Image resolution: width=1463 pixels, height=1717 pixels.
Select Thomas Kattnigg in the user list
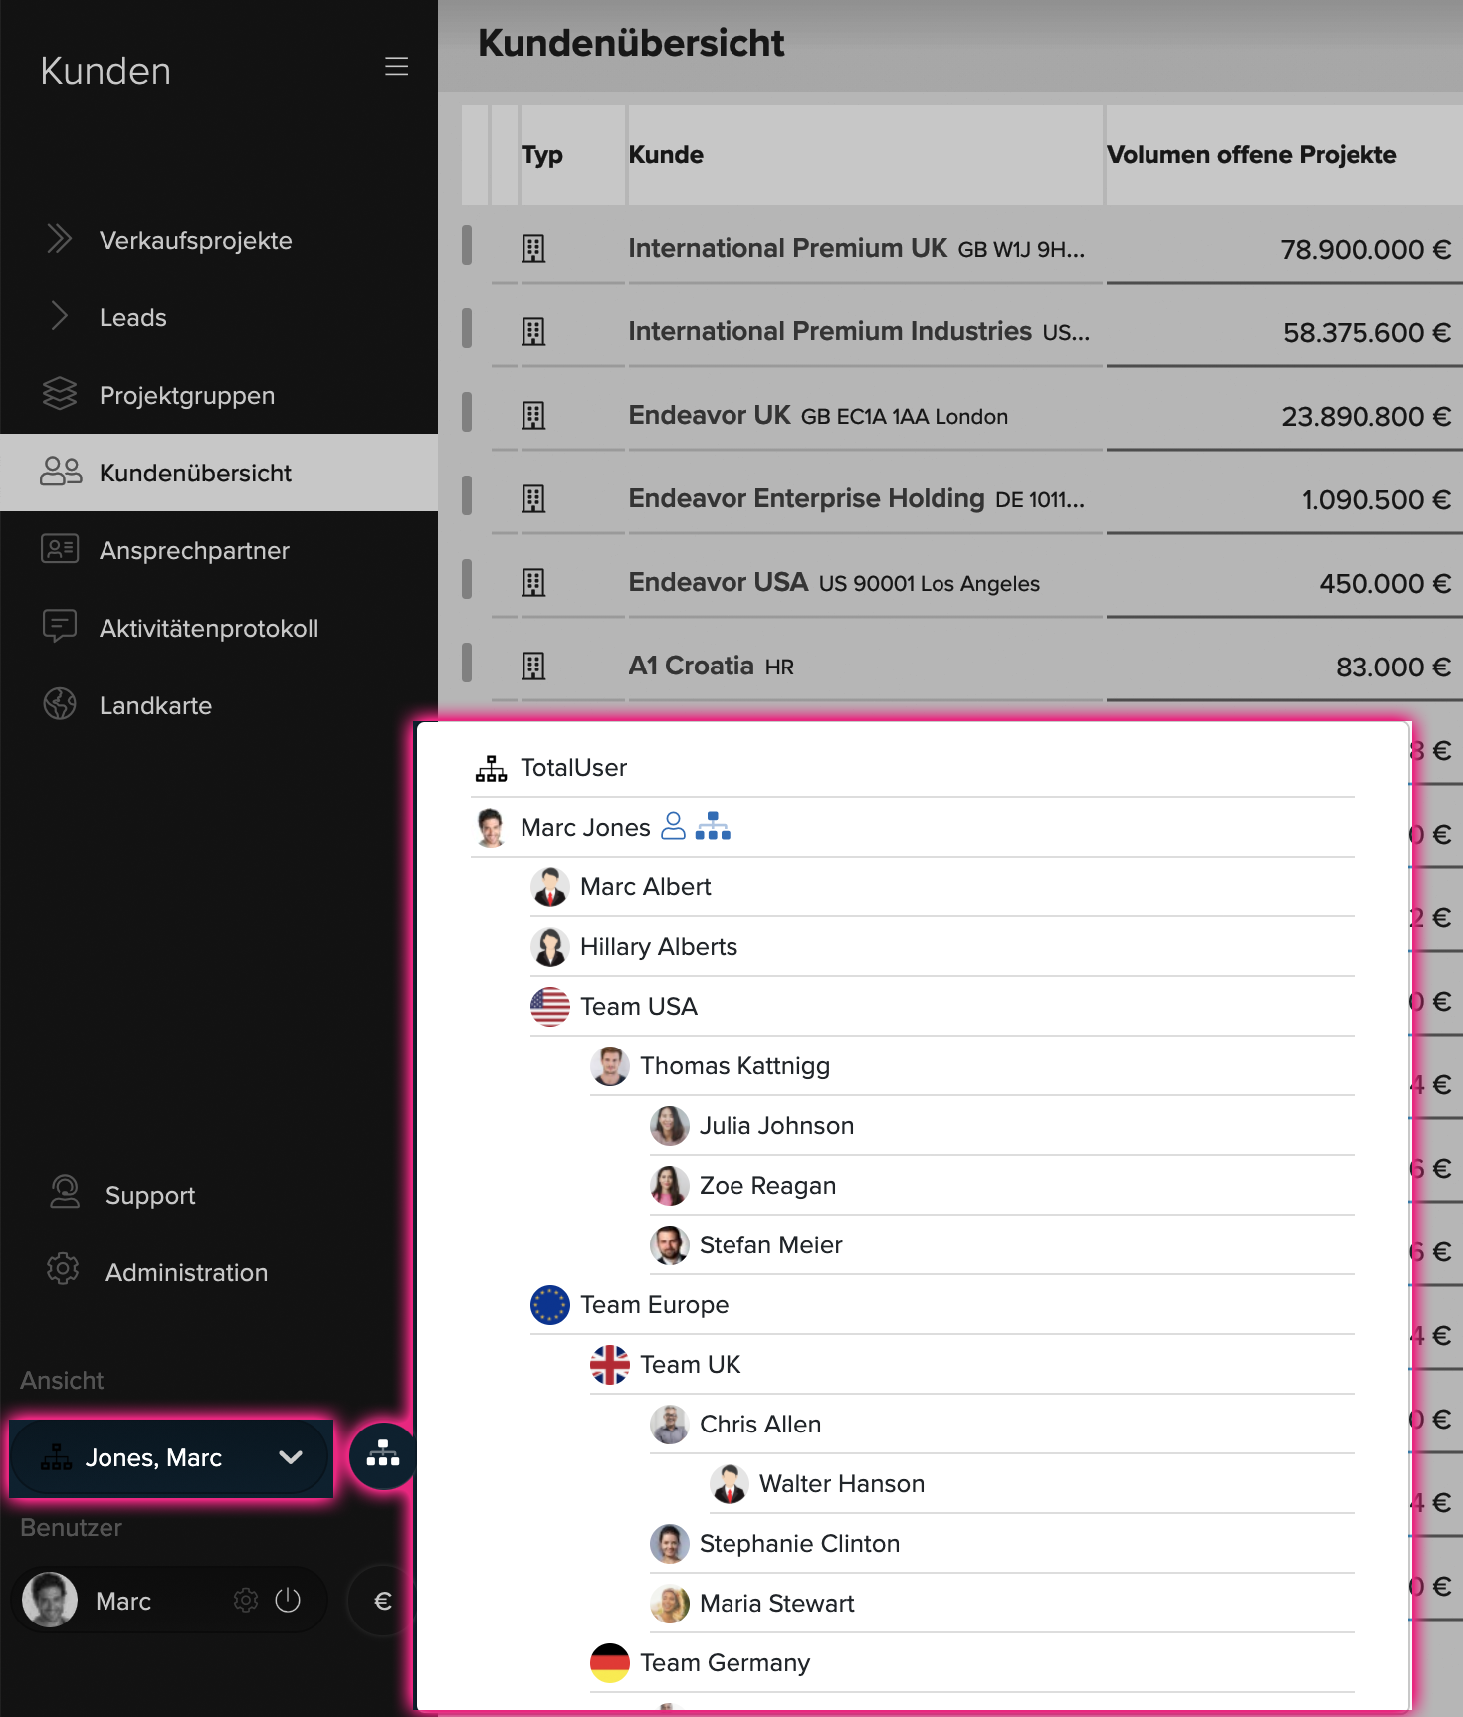734,1065
